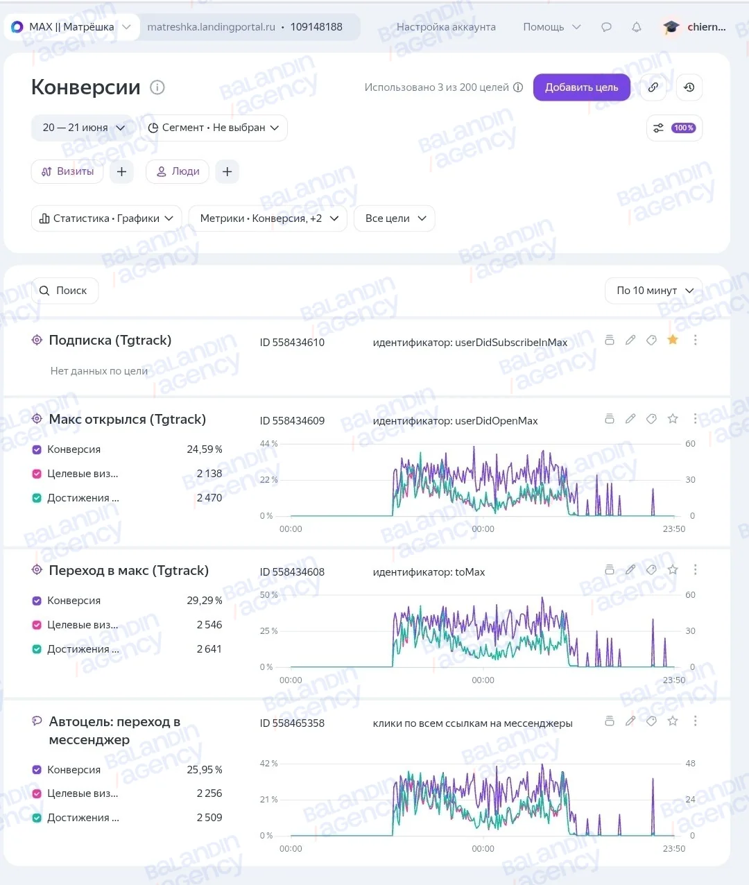Click the info icon after goals usage text

point(518,87)
